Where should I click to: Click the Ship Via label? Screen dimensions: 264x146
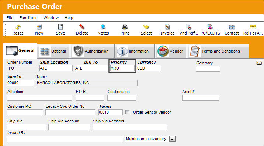click(15, 121)
